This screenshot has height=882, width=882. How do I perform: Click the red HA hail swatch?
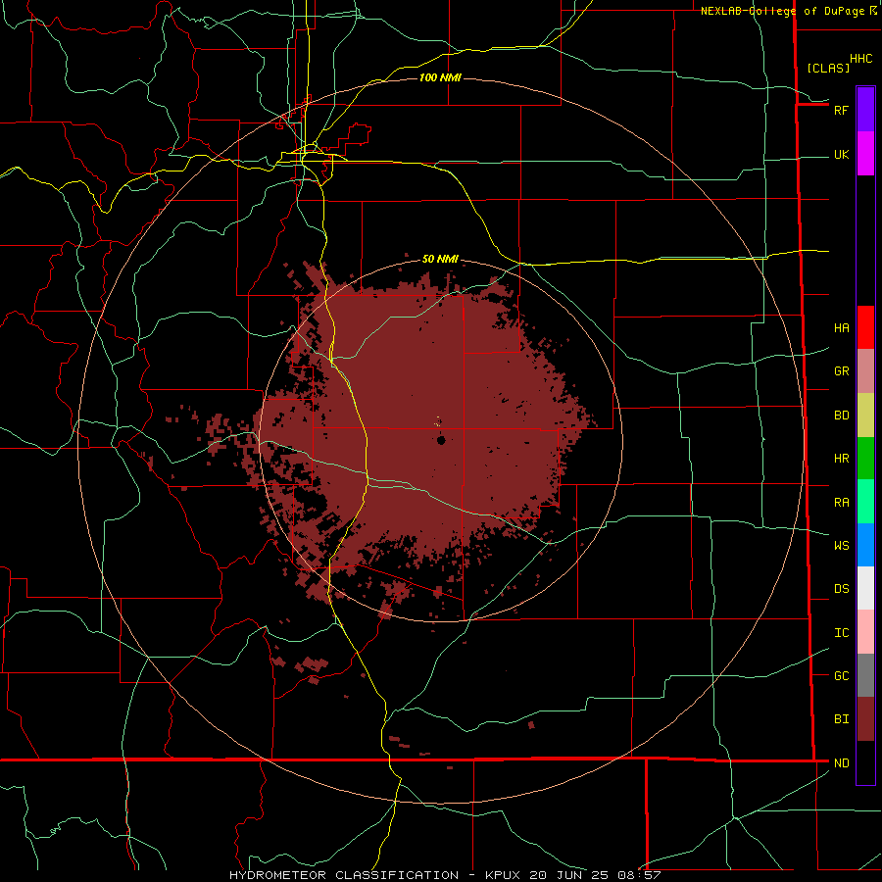pyautogui.click(x=865, y=327)
